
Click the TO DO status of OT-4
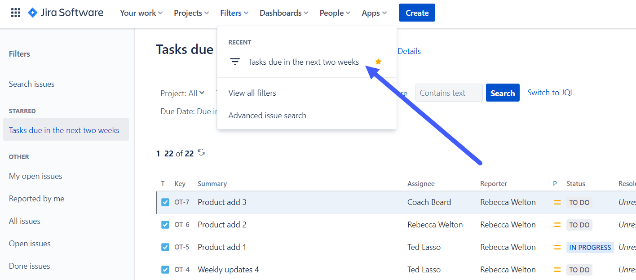click(579, 270)
